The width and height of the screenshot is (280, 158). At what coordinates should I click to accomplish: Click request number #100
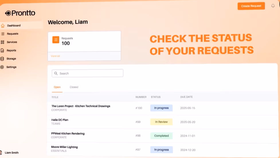pos(139,108)
